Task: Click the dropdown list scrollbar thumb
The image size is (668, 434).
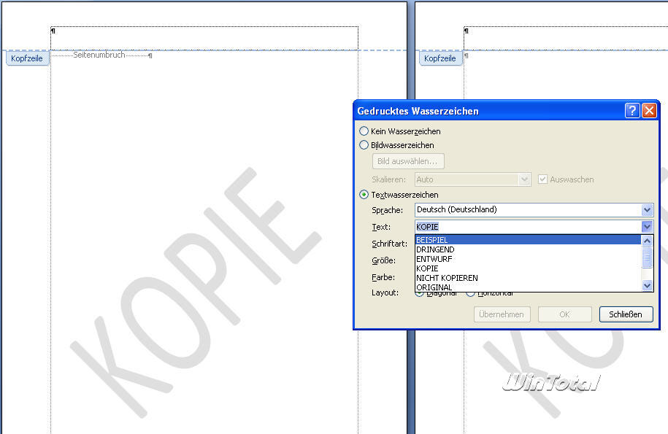Action: tap(647, 258)
